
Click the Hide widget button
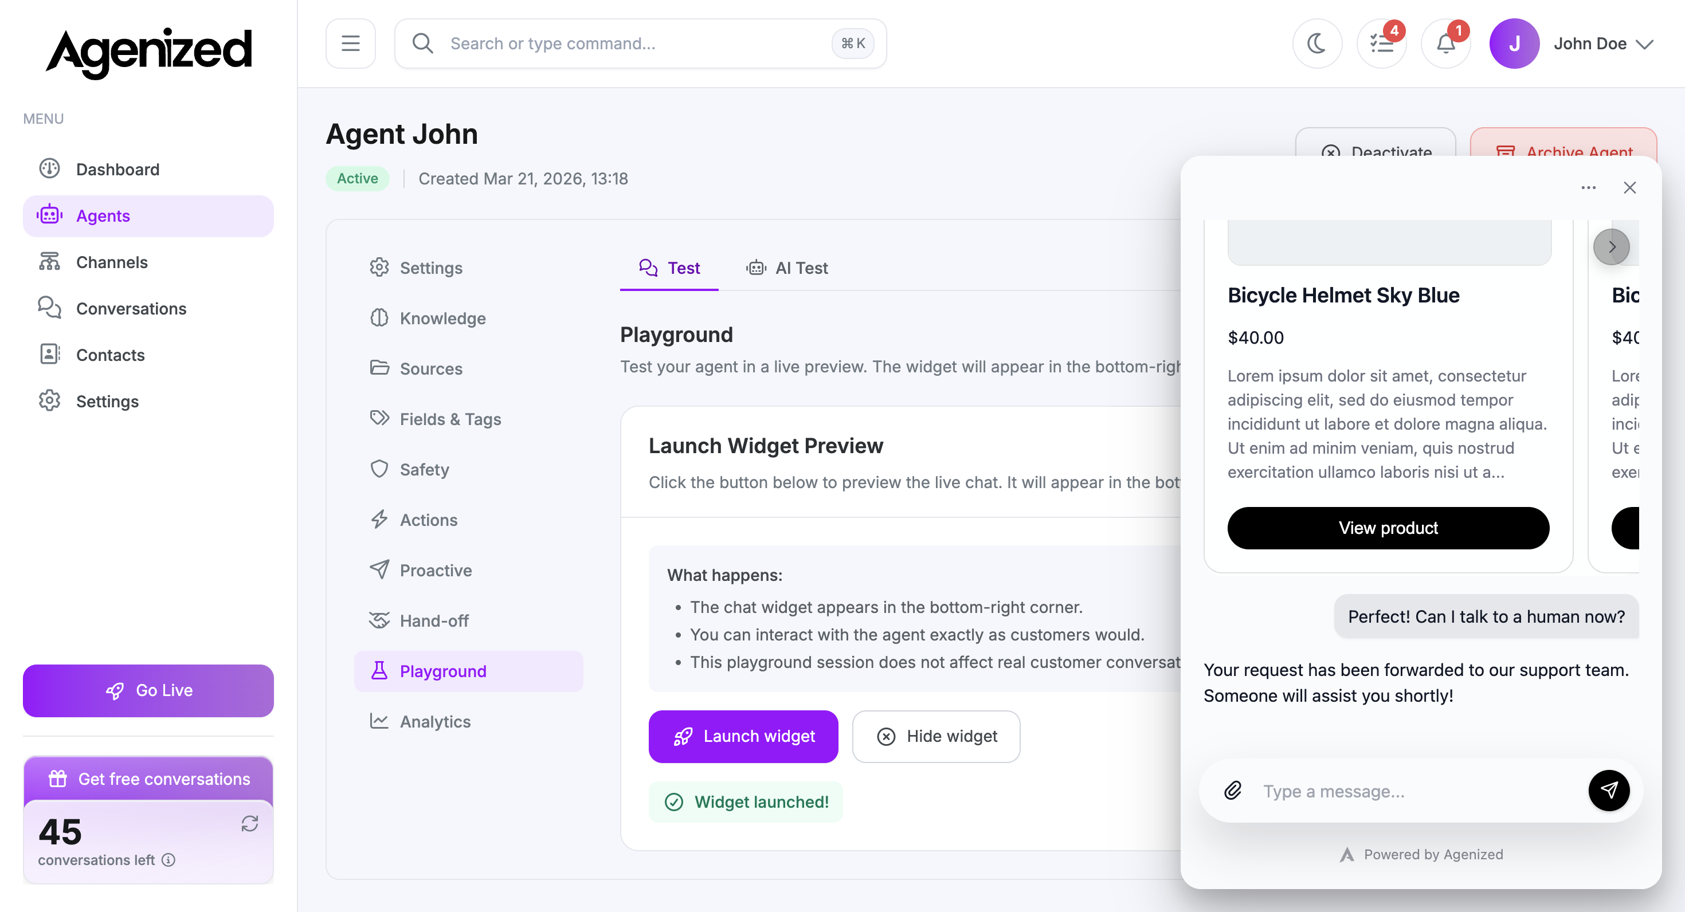[936, 736]
